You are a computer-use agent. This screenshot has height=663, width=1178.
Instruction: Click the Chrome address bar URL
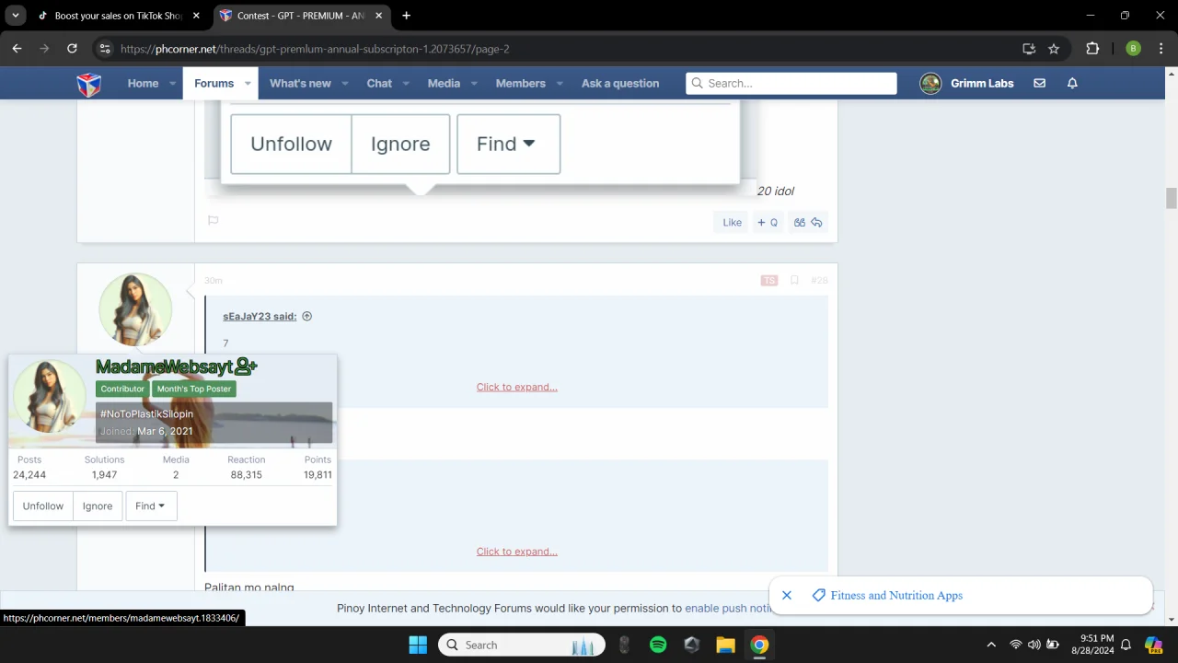315,49
